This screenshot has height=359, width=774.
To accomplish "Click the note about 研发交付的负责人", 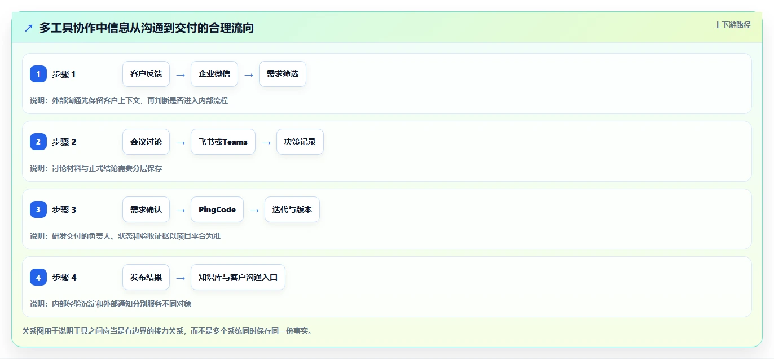I will [125, 236].
